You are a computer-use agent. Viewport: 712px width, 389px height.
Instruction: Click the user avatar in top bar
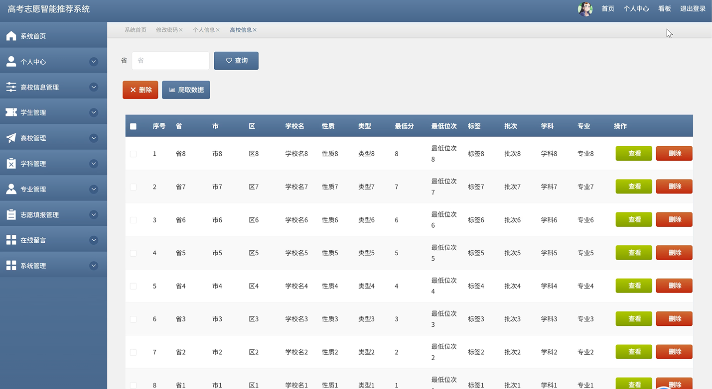[585, 9]
